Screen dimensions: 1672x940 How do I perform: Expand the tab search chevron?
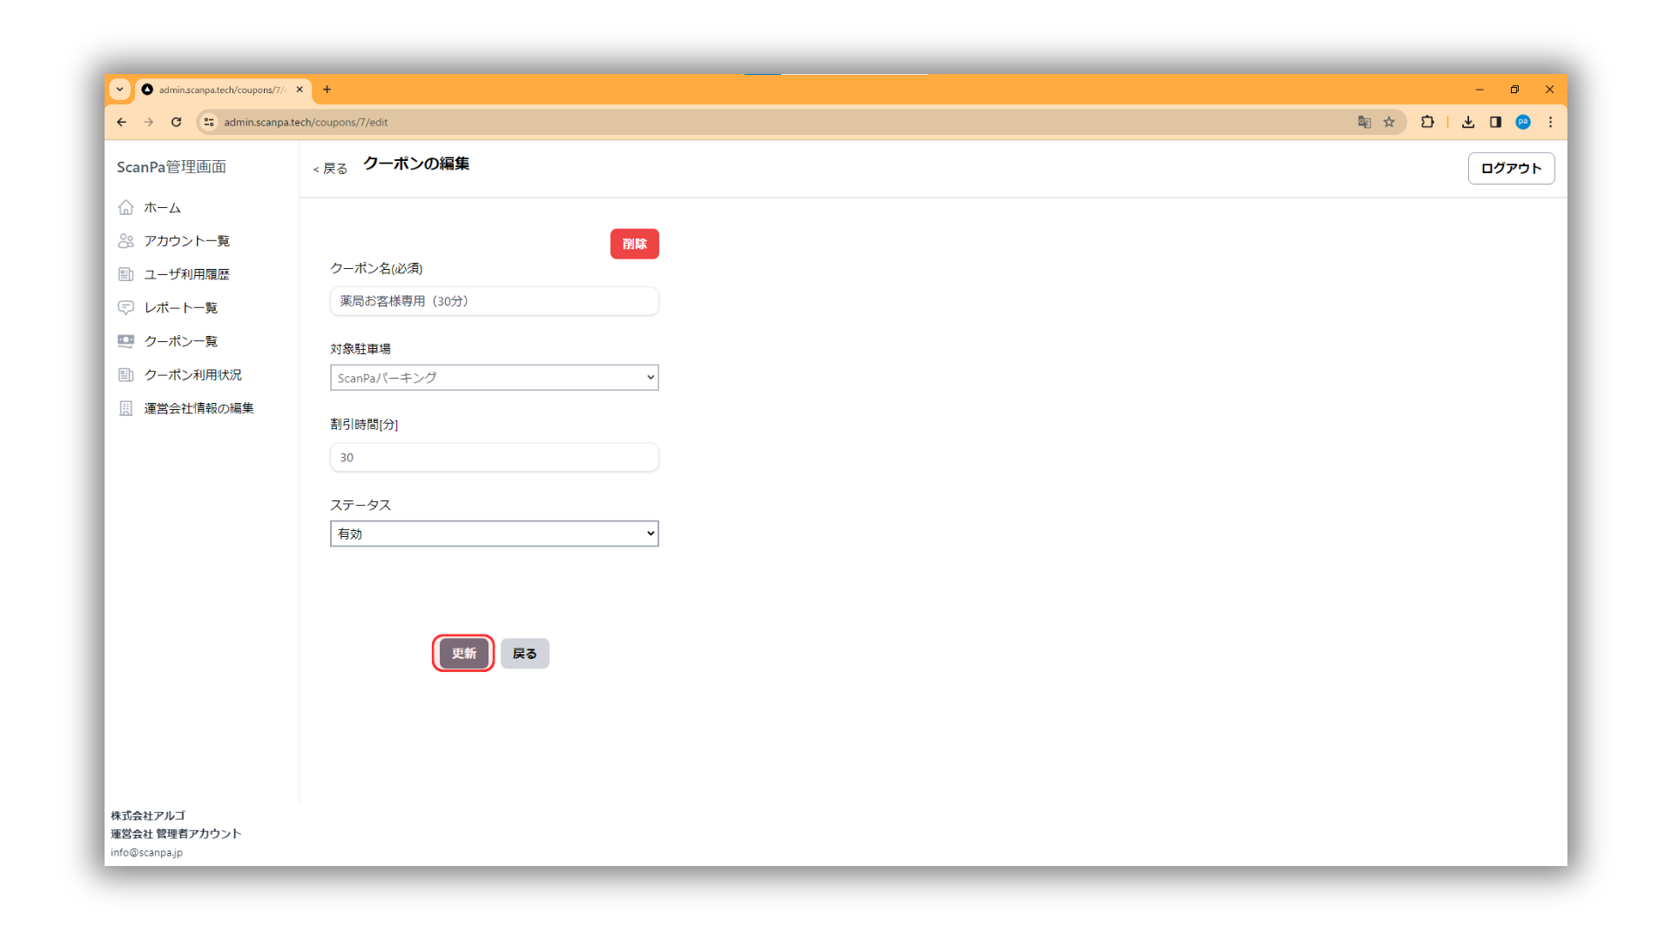[x=120, y=89]
